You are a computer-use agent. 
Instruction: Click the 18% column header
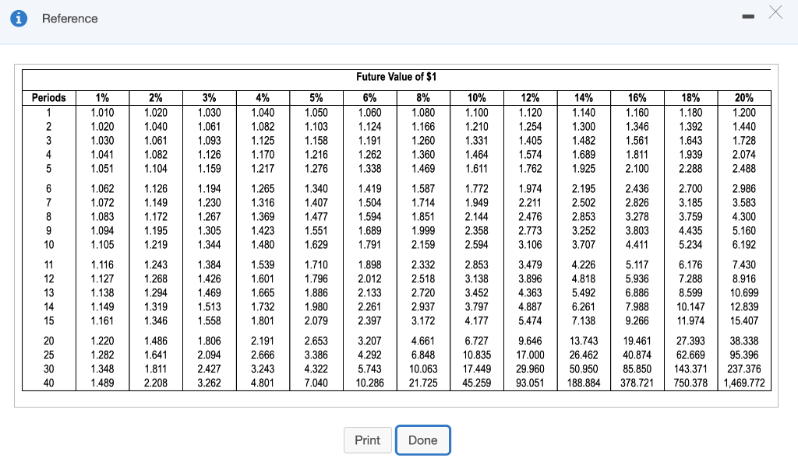point(690,97)
